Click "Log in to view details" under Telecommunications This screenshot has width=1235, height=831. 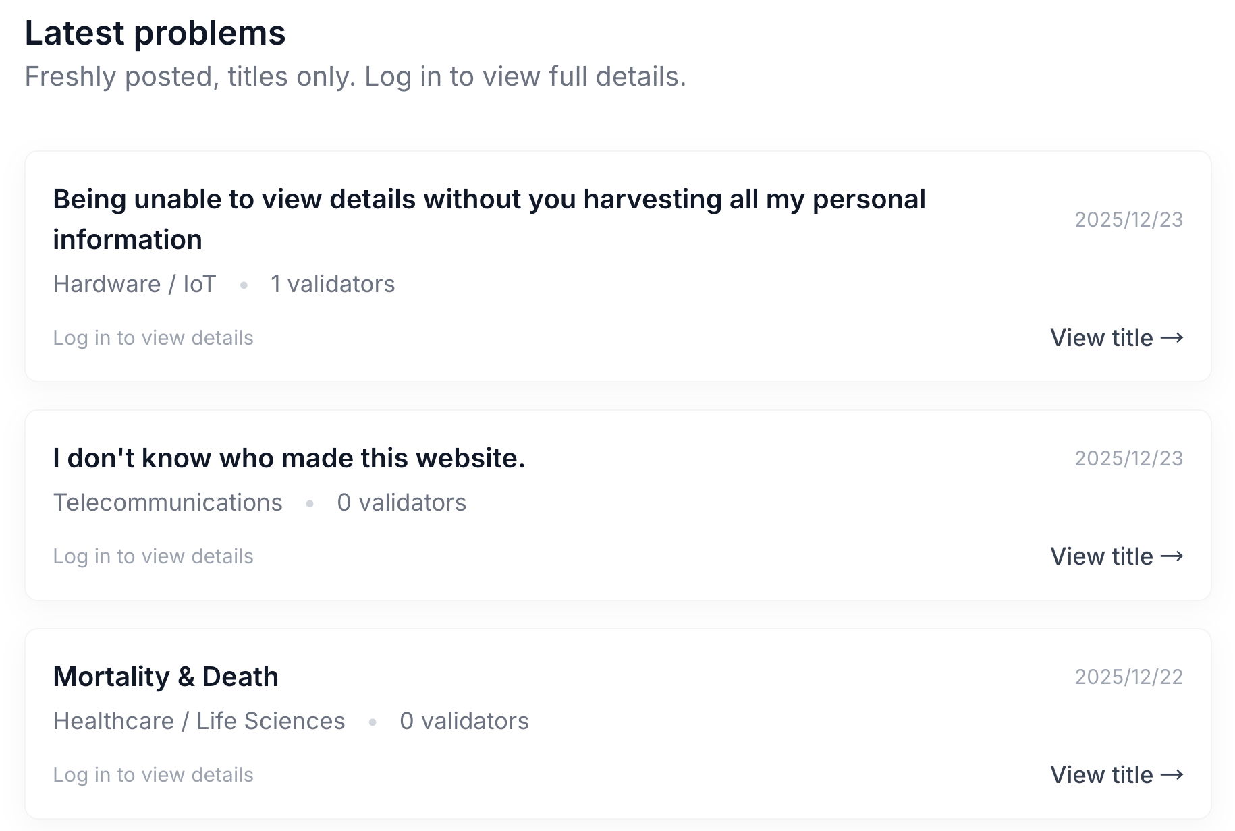pos(153,556)
